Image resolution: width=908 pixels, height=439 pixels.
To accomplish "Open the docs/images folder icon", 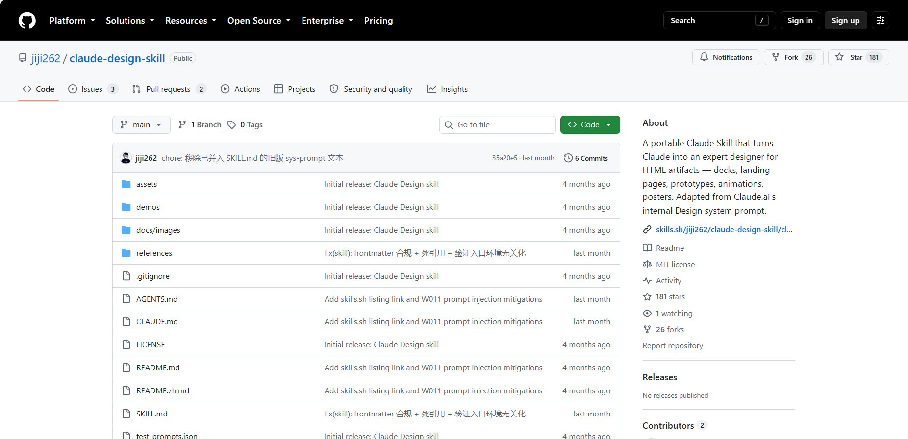I will coord(126,230).
